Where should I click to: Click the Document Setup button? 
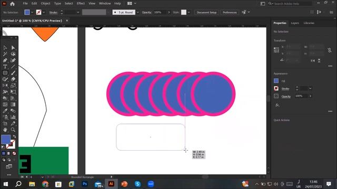tap(206, 13)
